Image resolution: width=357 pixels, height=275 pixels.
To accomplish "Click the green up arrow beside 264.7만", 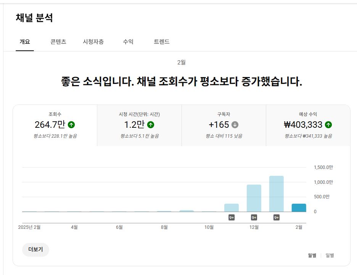I will (71, 125).
